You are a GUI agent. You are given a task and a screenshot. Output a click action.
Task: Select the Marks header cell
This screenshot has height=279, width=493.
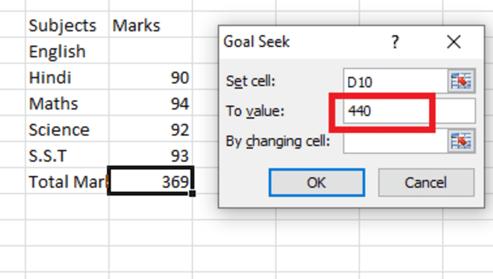(x=151, y=25)
